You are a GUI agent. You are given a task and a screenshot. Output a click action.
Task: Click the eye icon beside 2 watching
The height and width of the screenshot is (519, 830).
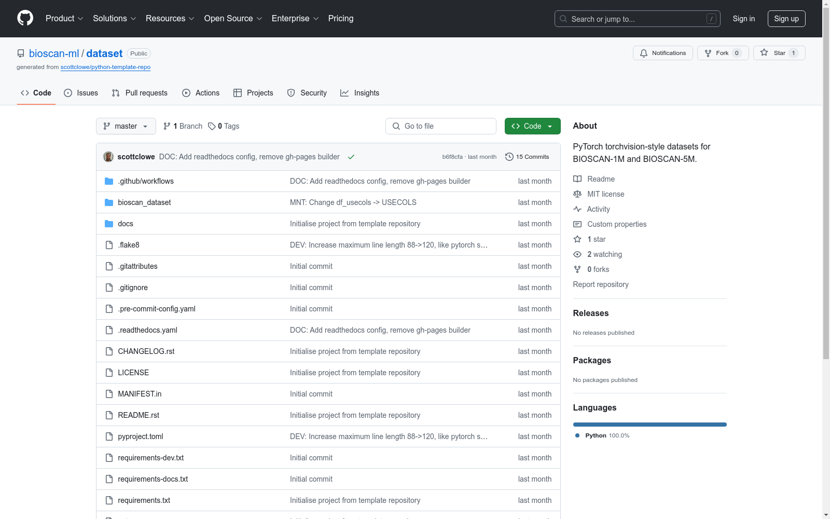coord(577,254)
